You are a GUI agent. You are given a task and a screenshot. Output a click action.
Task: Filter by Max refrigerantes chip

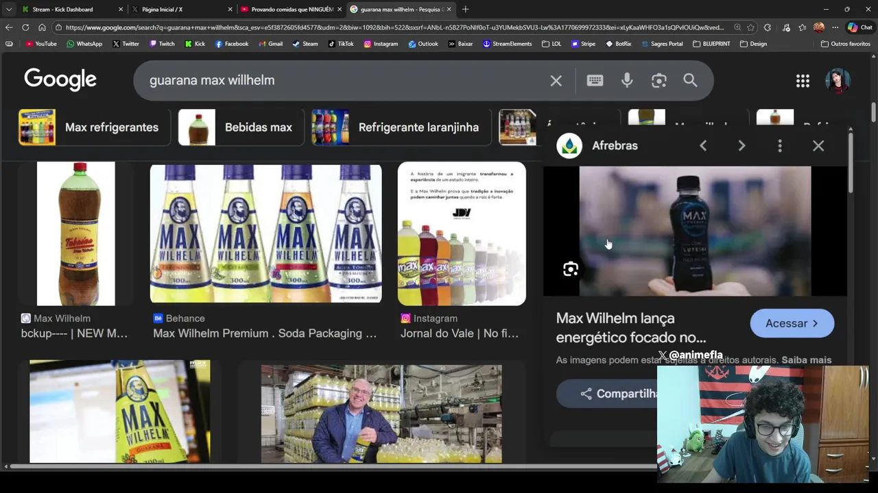click(x=94, y=127)
